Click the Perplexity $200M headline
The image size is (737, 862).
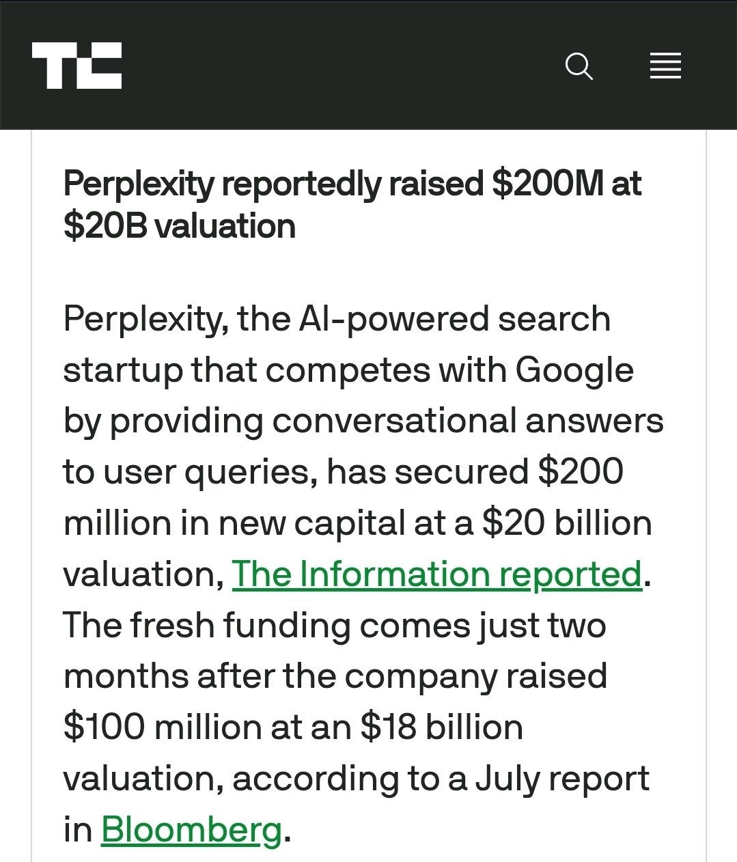pos(352,184)
